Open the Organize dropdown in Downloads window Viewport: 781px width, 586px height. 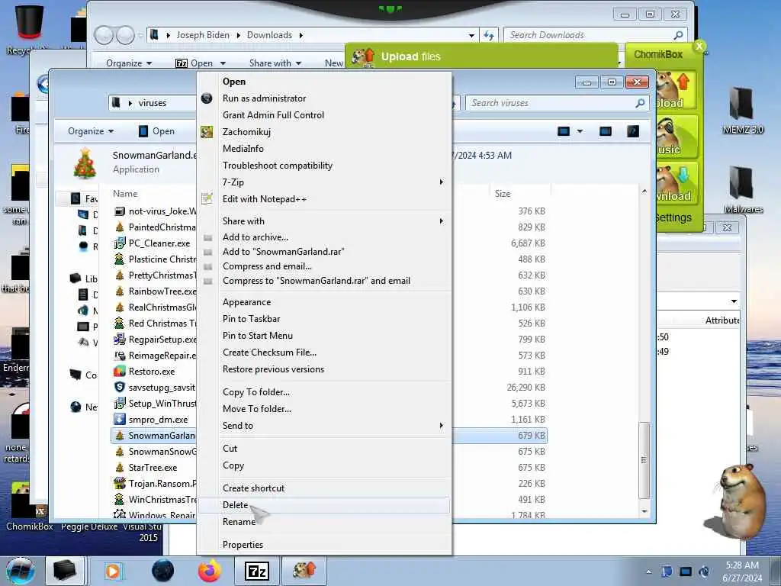[x=129, y=63]
